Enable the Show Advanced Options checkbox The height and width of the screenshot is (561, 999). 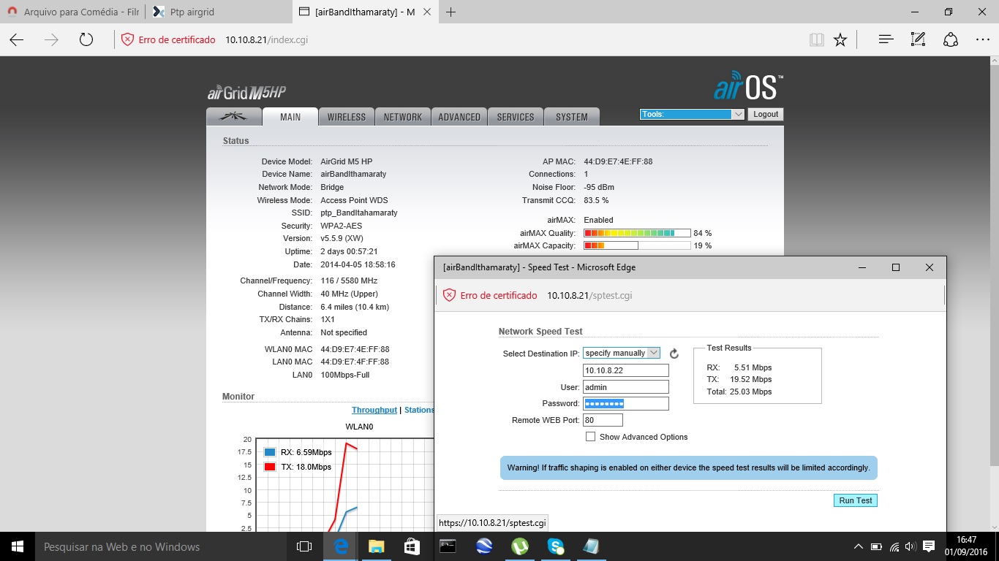tap(590, 437)
